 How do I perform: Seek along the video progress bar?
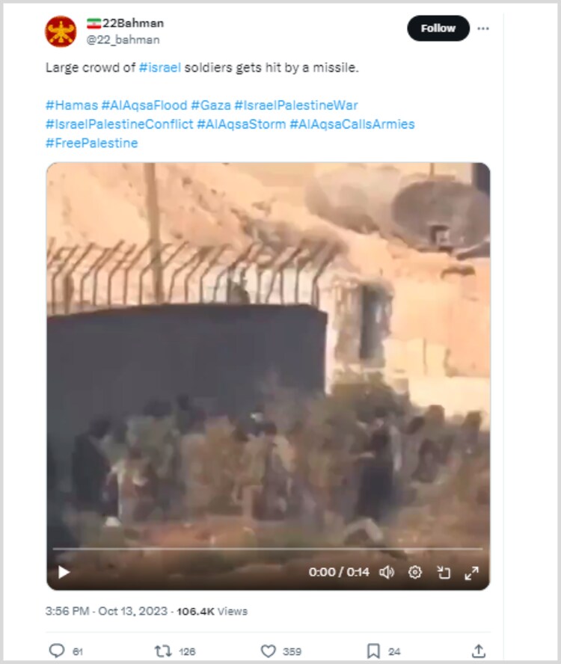click(x=267, y=549)
